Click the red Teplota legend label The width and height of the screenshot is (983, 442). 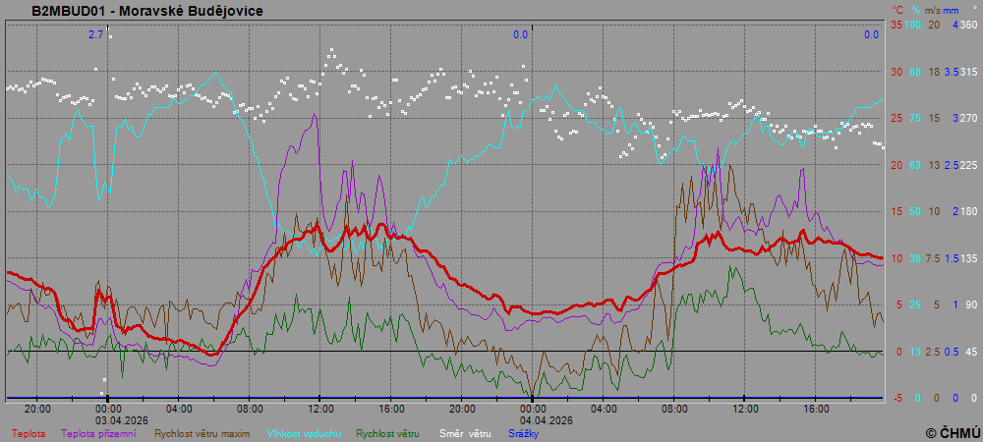pyautogui.click(x=28, y=433)
